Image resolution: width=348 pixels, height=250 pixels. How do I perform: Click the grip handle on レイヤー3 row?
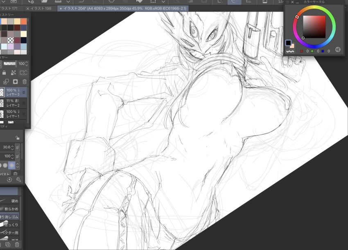click(24, 92)
